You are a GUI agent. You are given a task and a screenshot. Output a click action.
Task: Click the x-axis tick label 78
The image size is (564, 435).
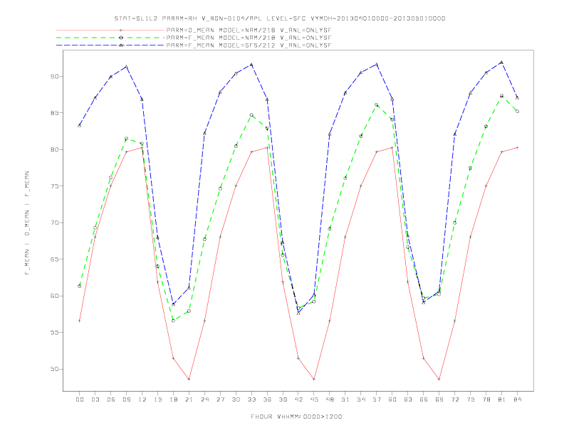click(486, 399)
